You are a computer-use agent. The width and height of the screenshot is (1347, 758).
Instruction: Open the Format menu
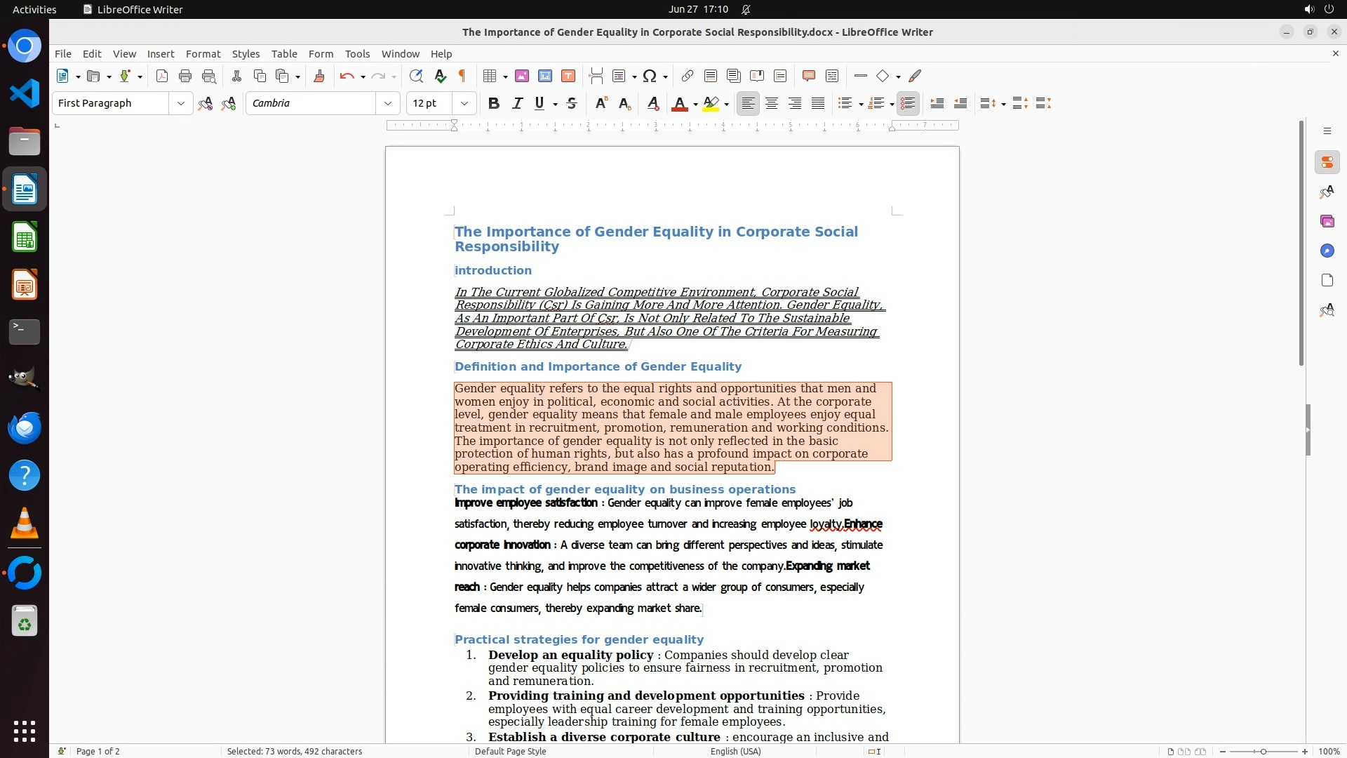203,53
